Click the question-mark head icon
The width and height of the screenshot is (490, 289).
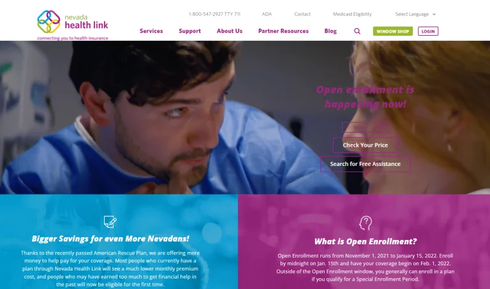366,223
